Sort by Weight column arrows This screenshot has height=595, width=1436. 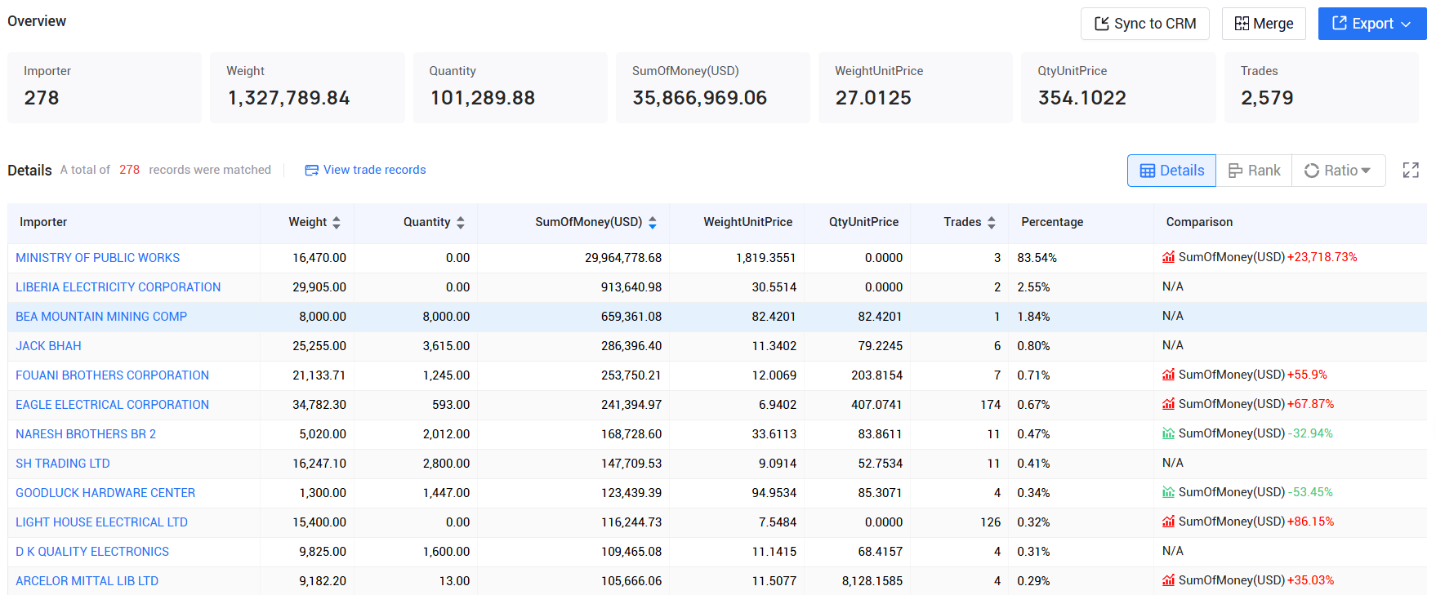click(337, 223)
